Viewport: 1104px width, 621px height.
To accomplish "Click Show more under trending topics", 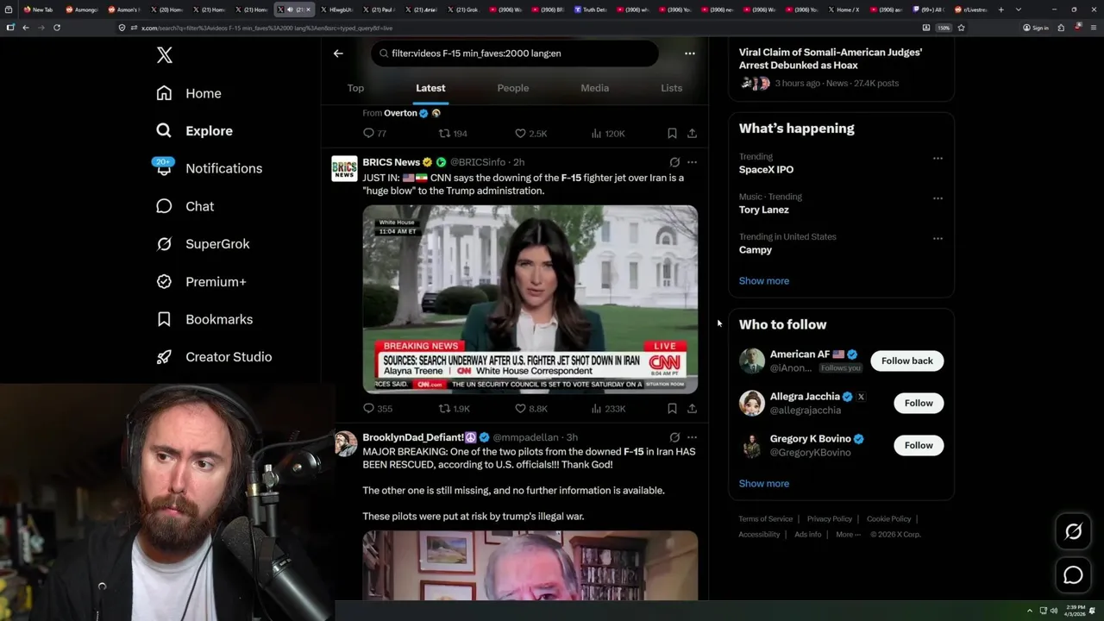I will [x=763, y=281].
